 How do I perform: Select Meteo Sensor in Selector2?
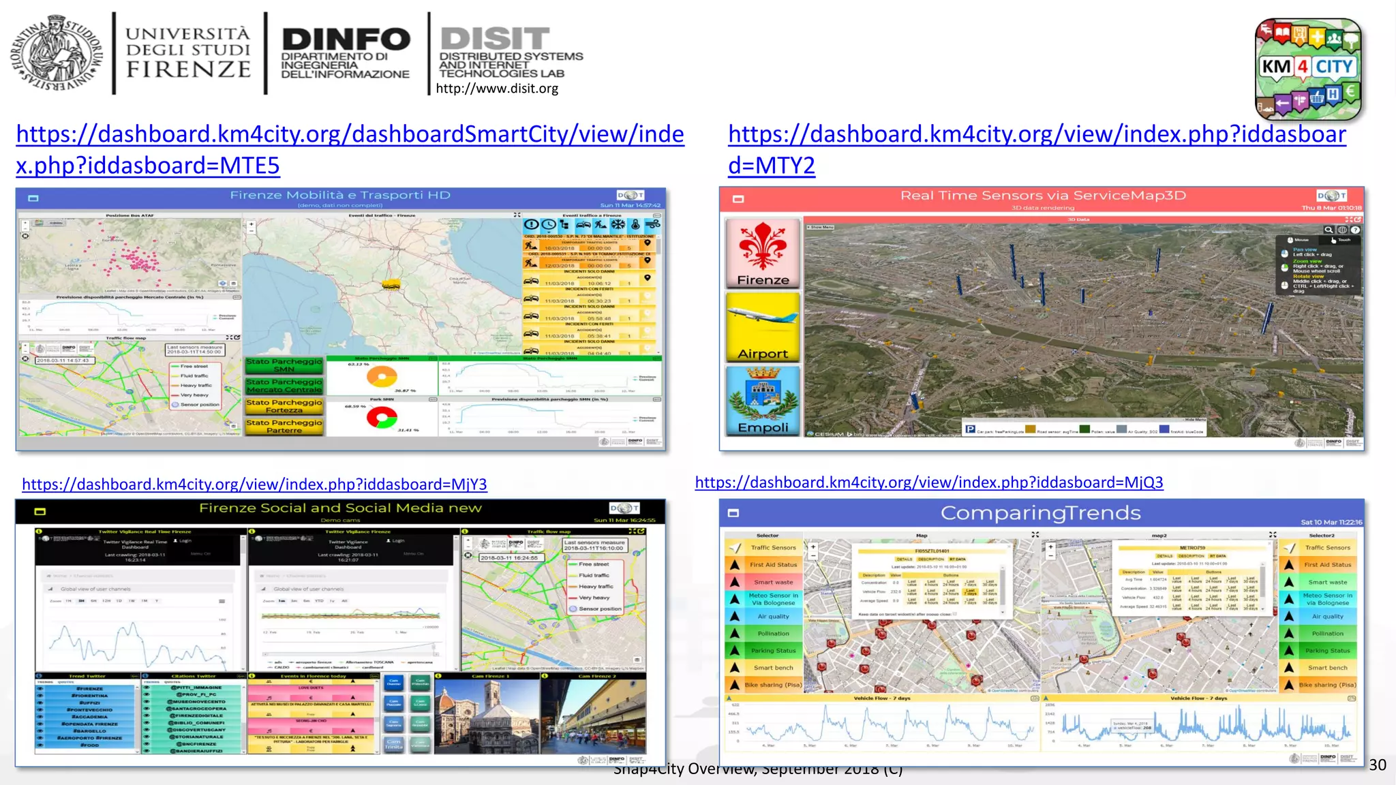[1318, 599]
